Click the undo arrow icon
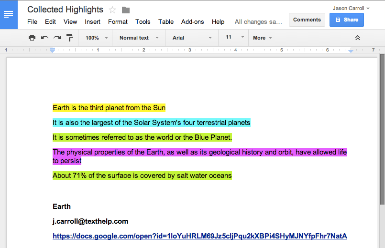Image resolution: width=385 pixels, height=248 pixels. [44, 38]
